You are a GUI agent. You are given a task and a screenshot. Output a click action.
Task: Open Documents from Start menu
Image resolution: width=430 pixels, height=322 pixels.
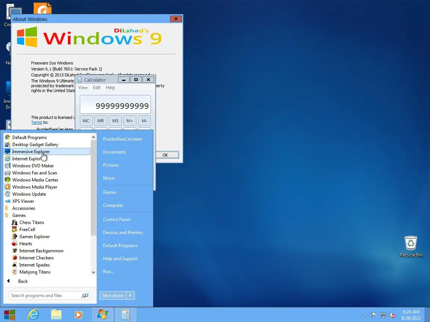click(114, 152)
